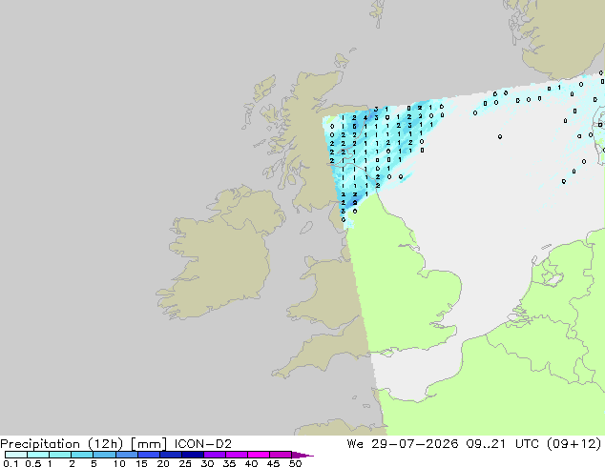Click the legend value label '0.1'

10,463
